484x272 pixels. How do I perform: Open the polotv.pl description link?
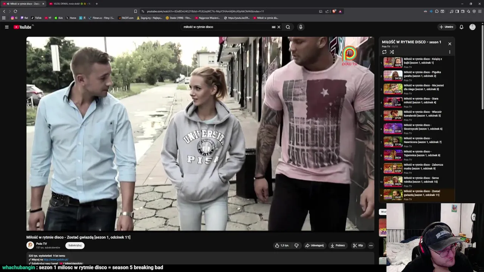[56, 260]
